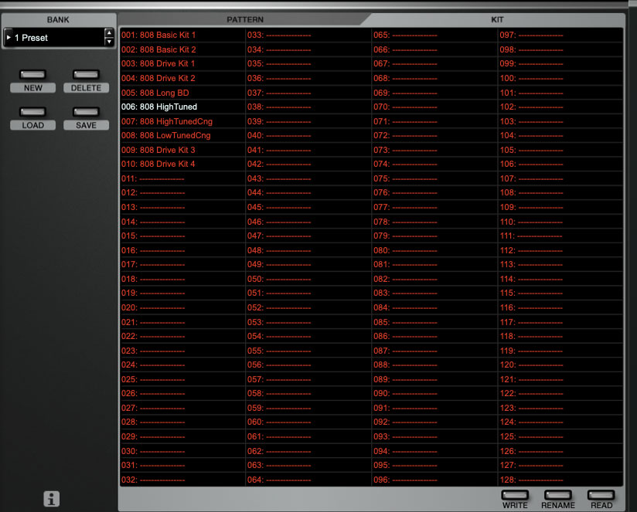Select empty kit slot 074
Screen dimensions: 637x512
tap(434, 164)
